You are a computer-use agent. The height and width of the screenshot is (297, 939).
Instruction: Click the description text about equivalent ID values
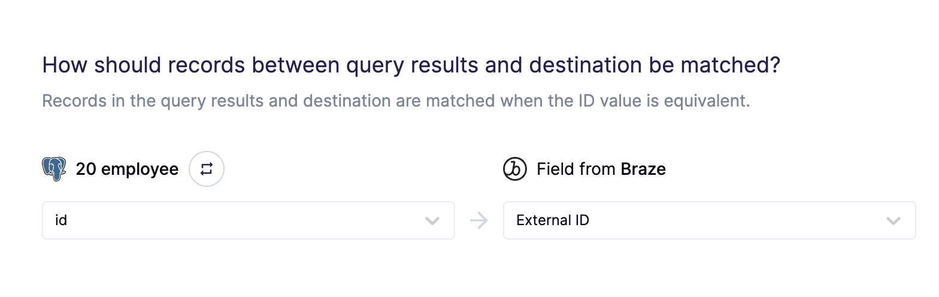[396, 100]
